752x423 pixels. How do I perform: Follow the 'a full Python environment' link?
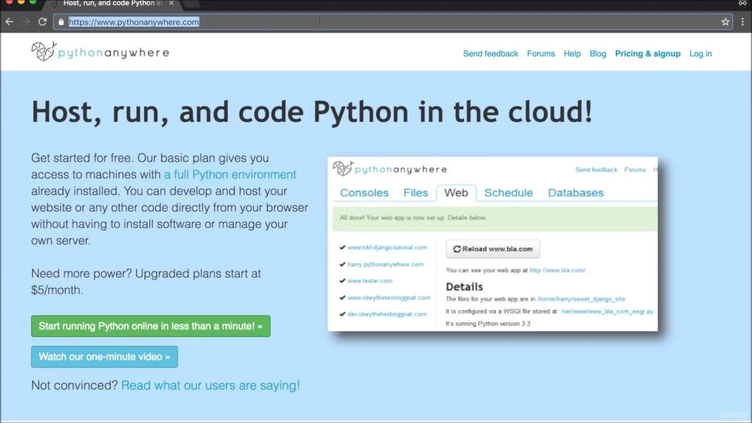230,174
